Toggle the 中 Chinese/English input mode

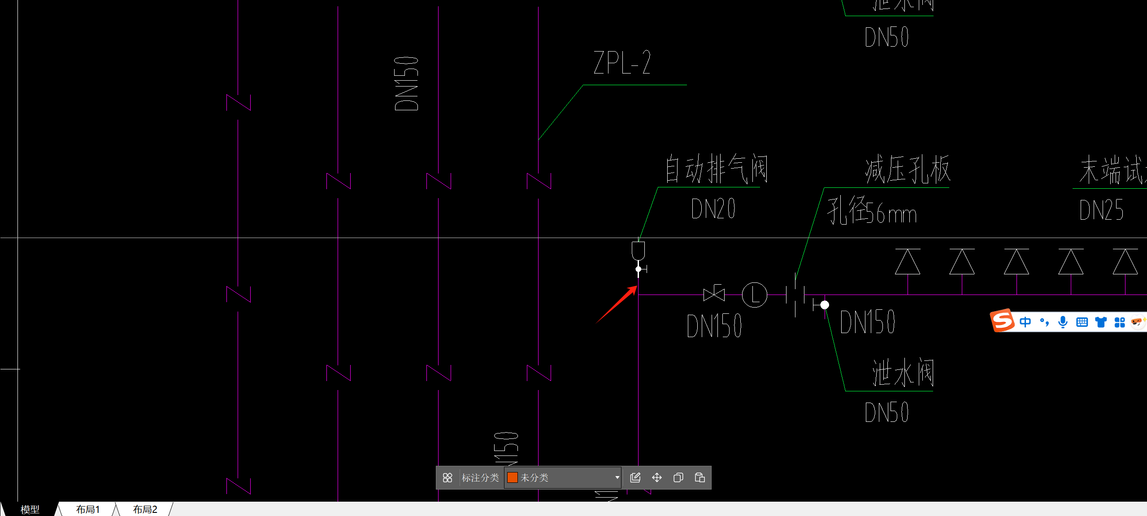1025,322
